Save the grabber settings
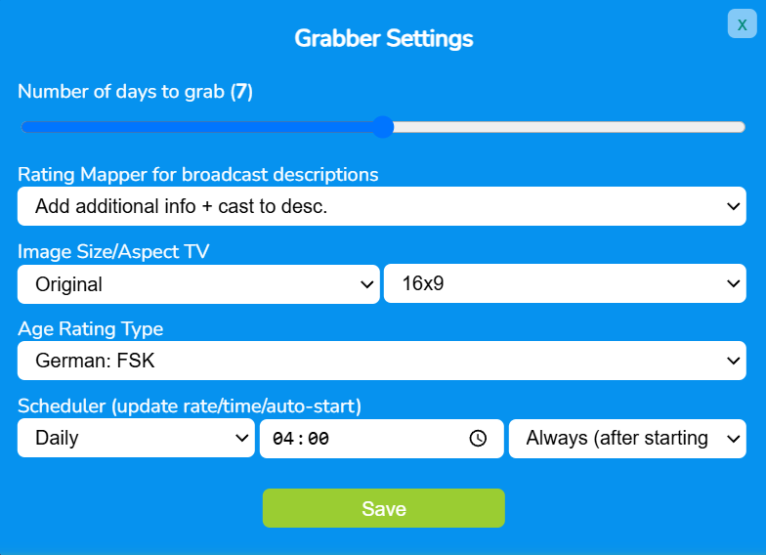The width and height of the screenshot is (766, 555). (x=383, y=508)
